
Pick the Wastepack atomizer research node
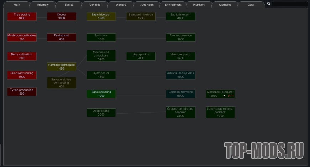(220, 94)
